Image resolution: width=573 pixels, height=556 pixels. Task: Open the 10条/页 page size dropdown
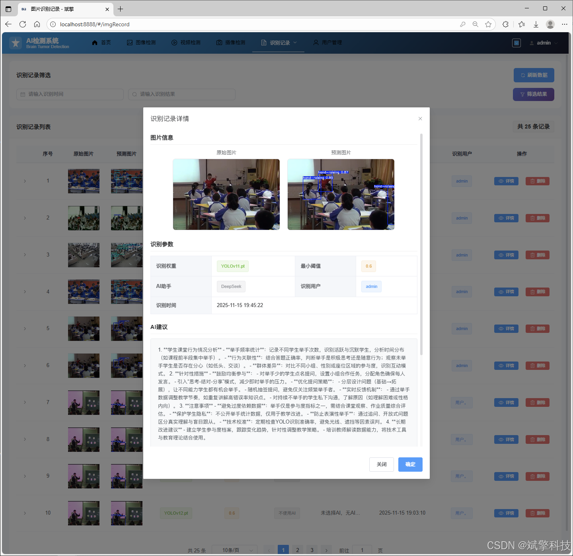click(x=234, y=550)
